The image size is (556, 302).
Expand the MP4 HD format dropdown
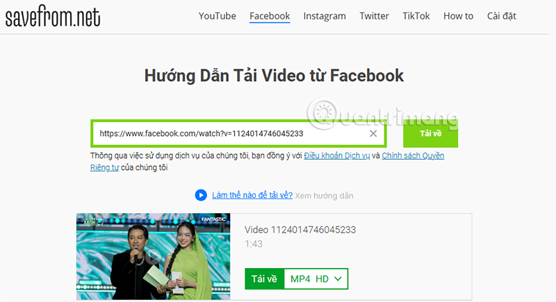[x=316, y=278]
